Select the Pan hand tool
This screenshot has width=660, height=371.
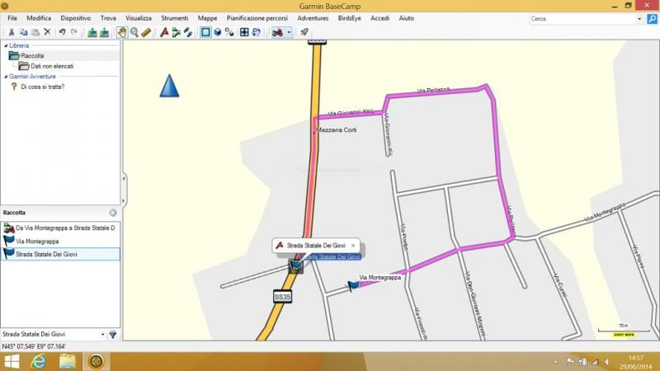(x=122, y=32)
